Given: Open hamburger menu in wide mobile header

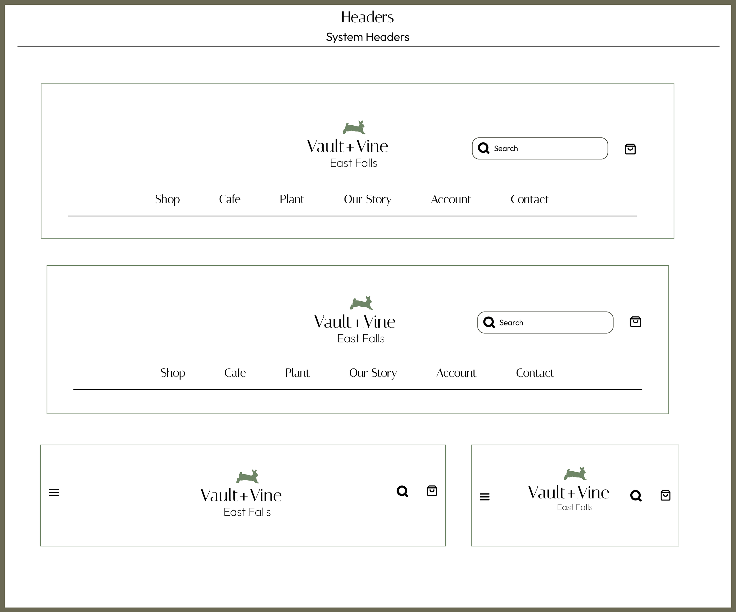Looking at the screenshot, I should pyautogui.click(x=54, y=492).
